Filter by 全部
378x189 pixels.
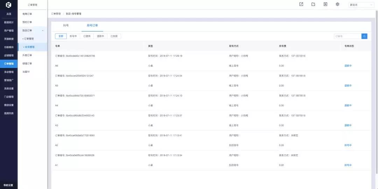[x=61, y=36]
